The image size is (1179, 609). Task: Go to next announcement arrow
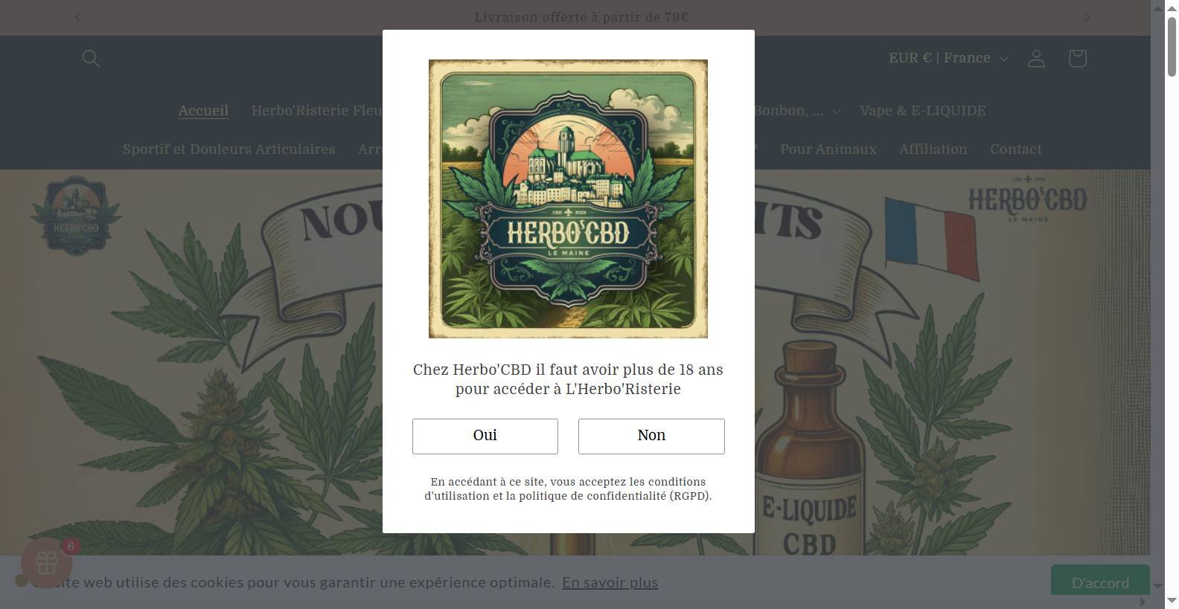(x=1087, y=17)
